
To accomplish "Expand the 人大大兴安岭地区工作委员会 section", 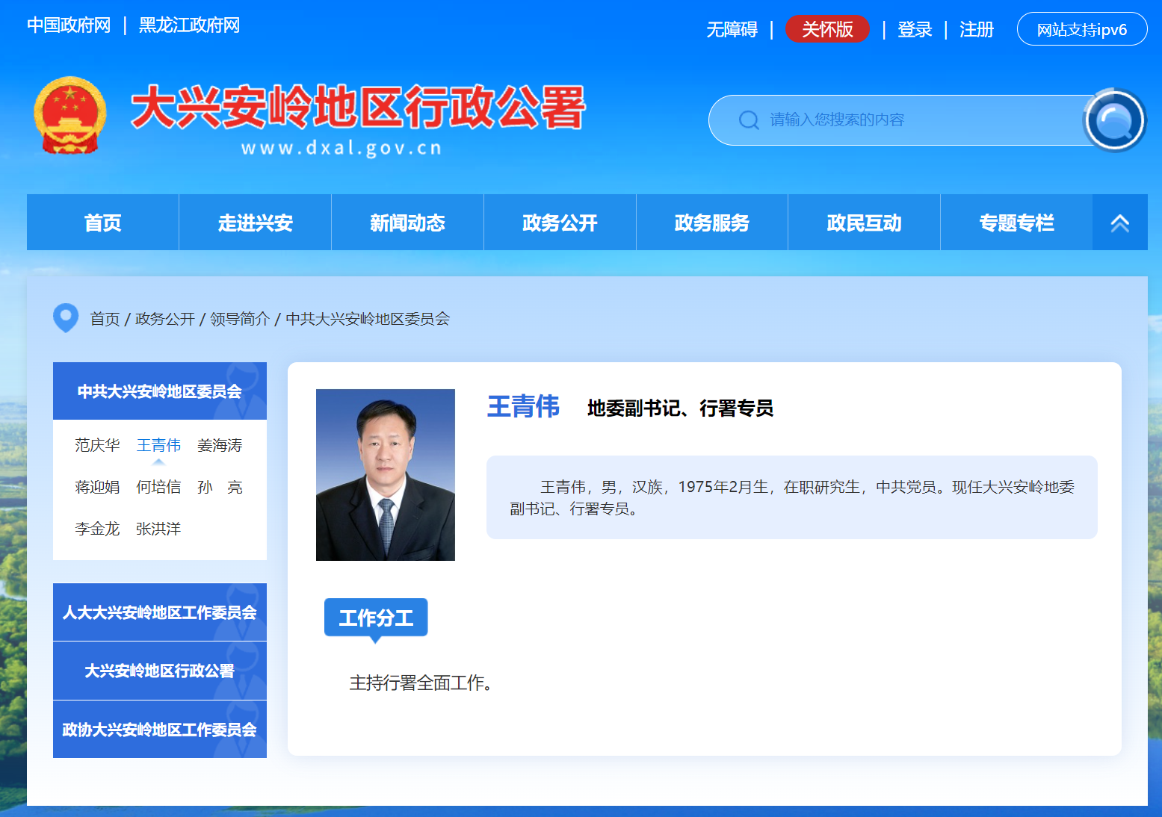I will click(x=159, y=612).
